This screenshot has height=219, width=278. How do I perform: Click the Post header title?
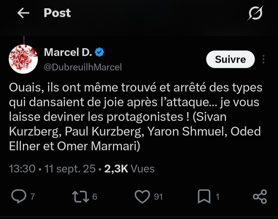pos(57,13)
